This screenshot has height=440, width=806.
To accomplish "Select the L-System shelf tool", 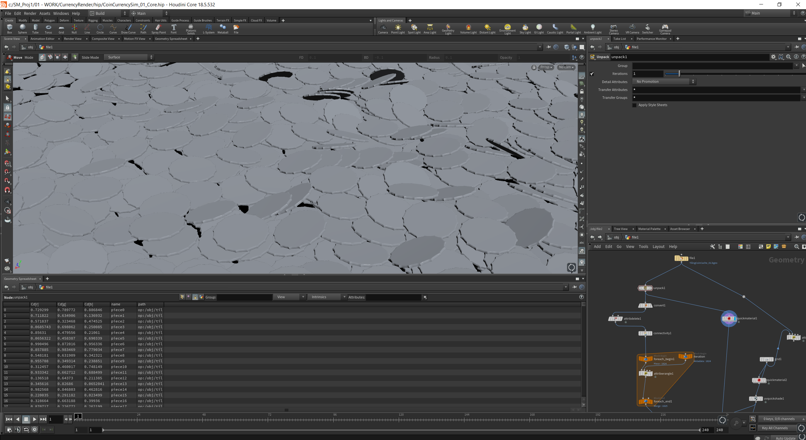I will (x=208, y=29).
